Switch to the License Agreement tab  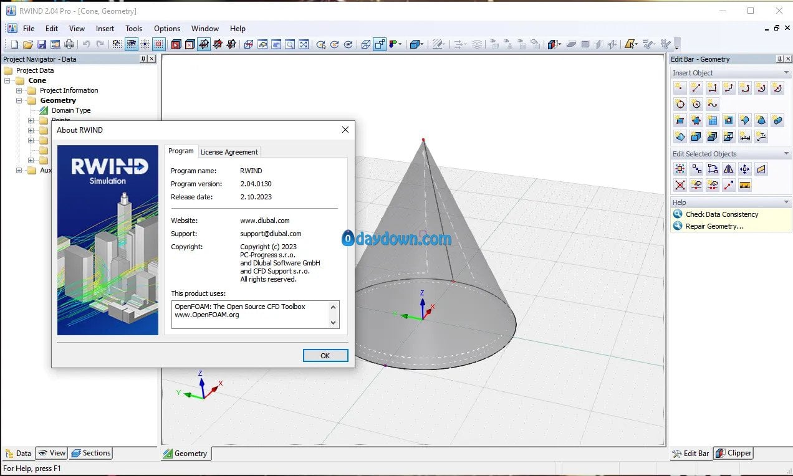(x=229, y=152)
